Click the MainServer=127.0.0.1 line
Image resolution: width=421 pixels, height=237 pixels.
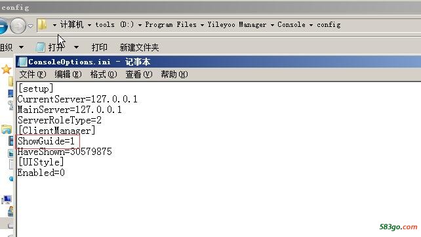[x=70, y=110]
